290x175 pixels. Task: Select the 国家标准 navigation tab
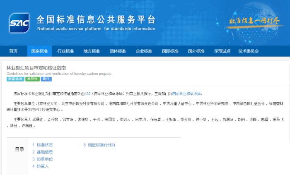coord(40,51)
